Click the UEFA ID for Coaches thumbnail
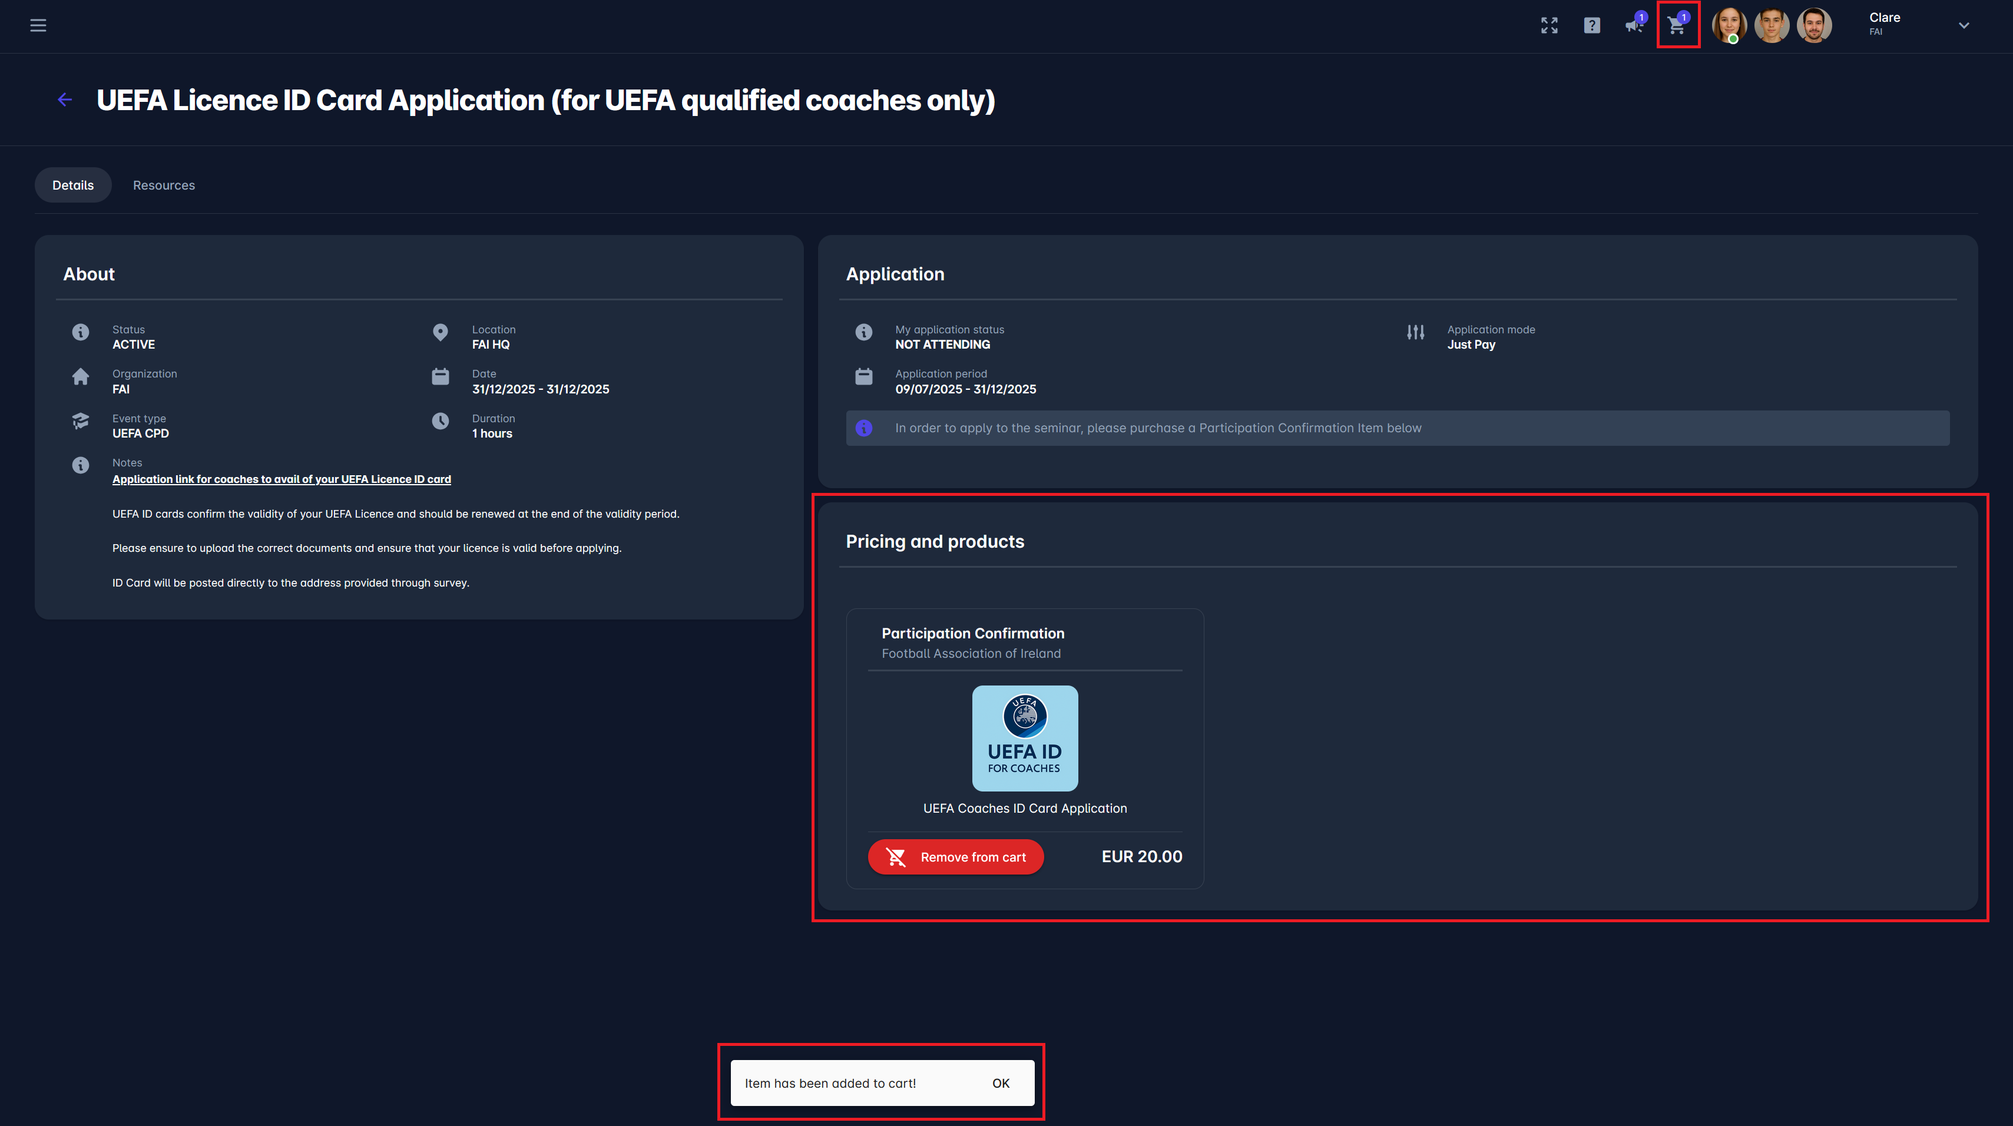 1025,738
